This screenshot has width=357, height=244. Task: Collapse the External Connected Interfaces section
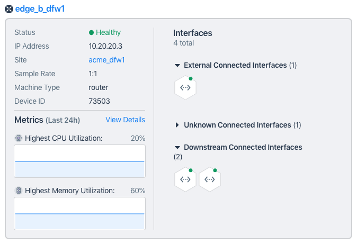click(x=177, y=66)
